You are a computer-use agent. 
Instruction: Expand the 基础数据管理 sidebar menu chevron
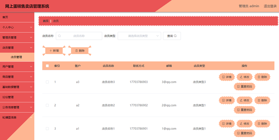pyautogui.click(x=31, y=87)
